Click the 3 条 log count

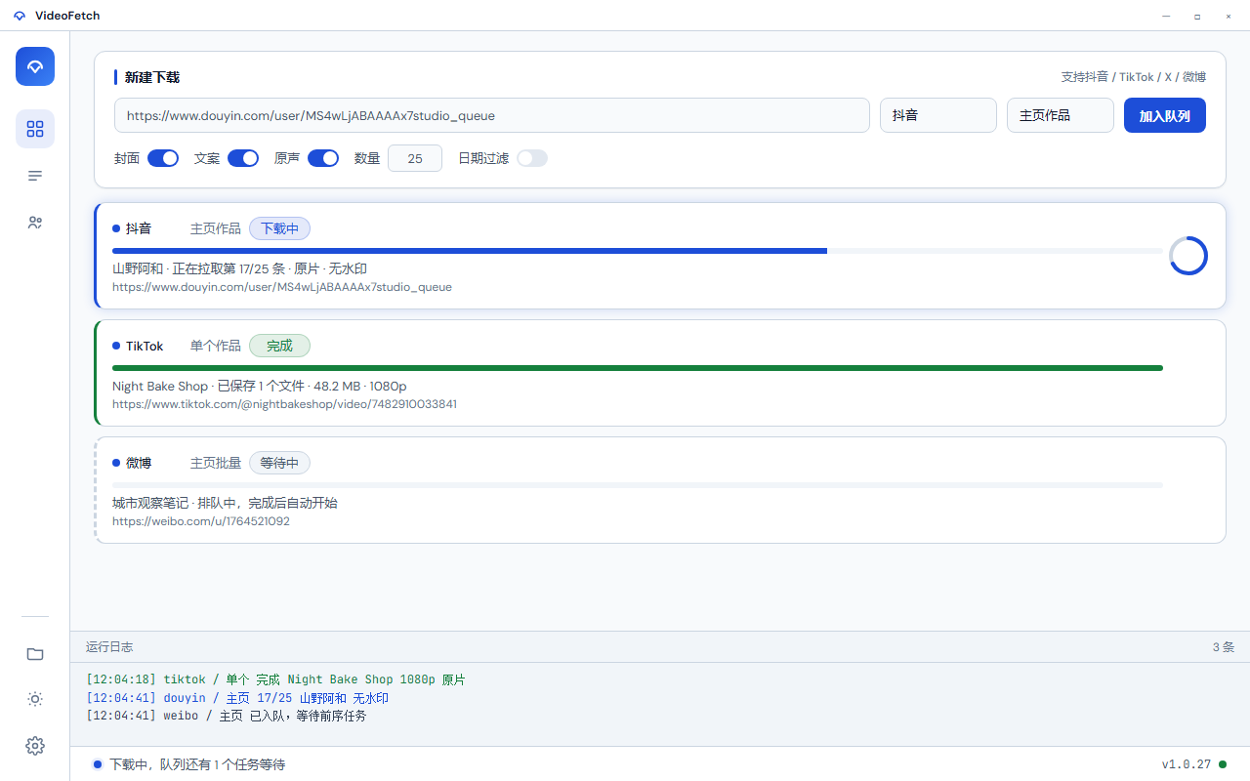1224,647
